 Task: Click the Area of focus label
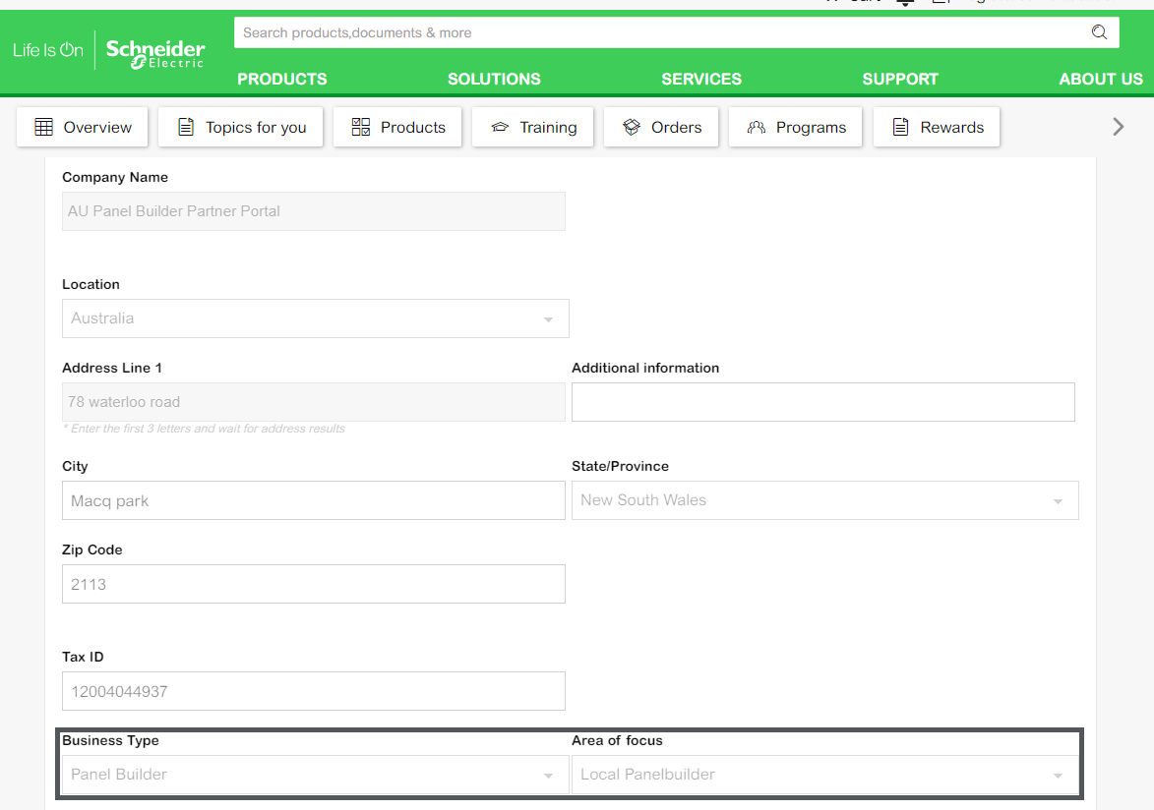tap(618, 741)
